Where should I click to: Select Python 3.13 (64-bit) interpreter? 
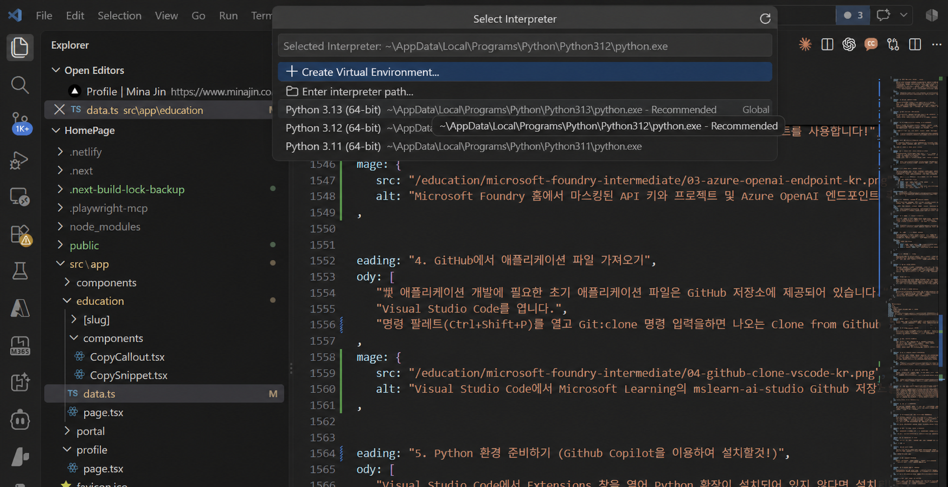point(525,109)
